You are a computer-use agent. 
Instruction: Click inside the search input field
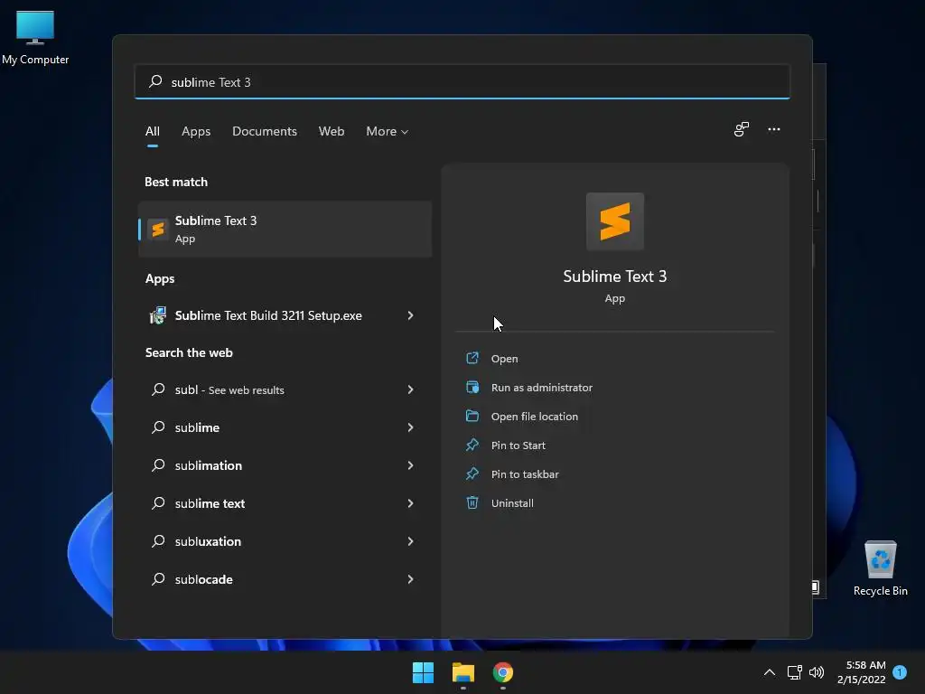point(462,81)
